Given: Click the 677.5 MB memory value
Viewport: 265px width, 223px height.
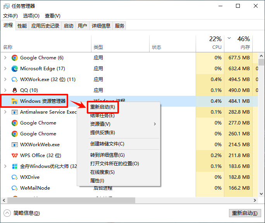Looking at the screenshot, I should click(239, 58).
